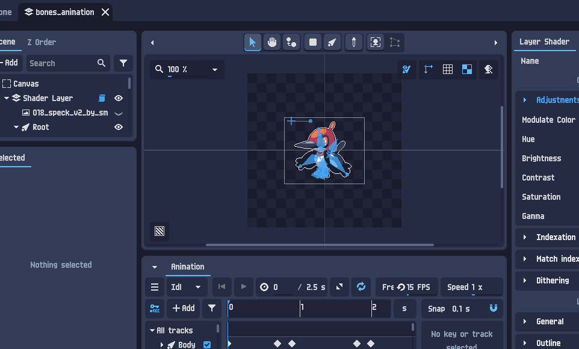The width and height of the screenshot is (579, 349).
Task: Expand the Indexation section
Action: click(525, 237)
